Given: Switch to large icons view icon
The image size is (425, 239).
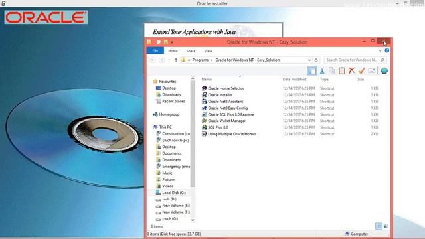Looking at the screenshot, I should (386, 226).
